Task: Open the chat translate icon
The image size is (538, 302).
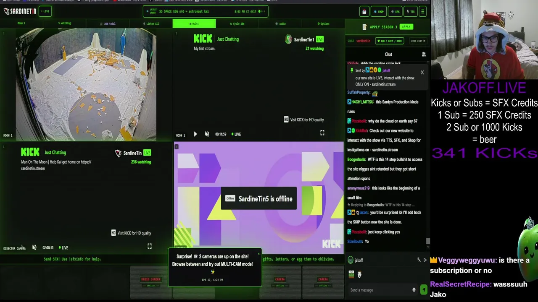Action: pos(419,260)
